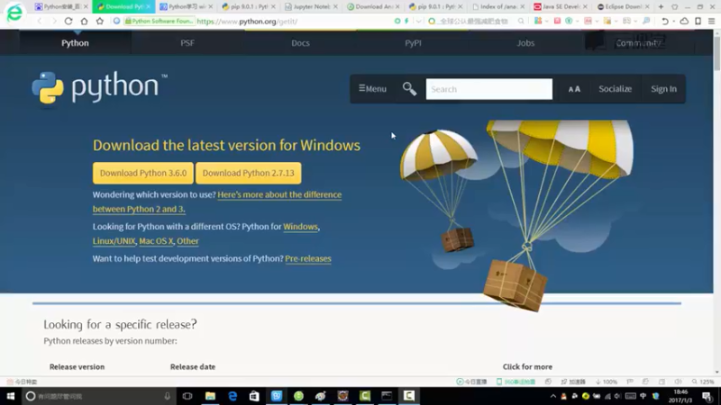Click the Click for more column header
The image size is (721, 405).
[x=527, y=367]
